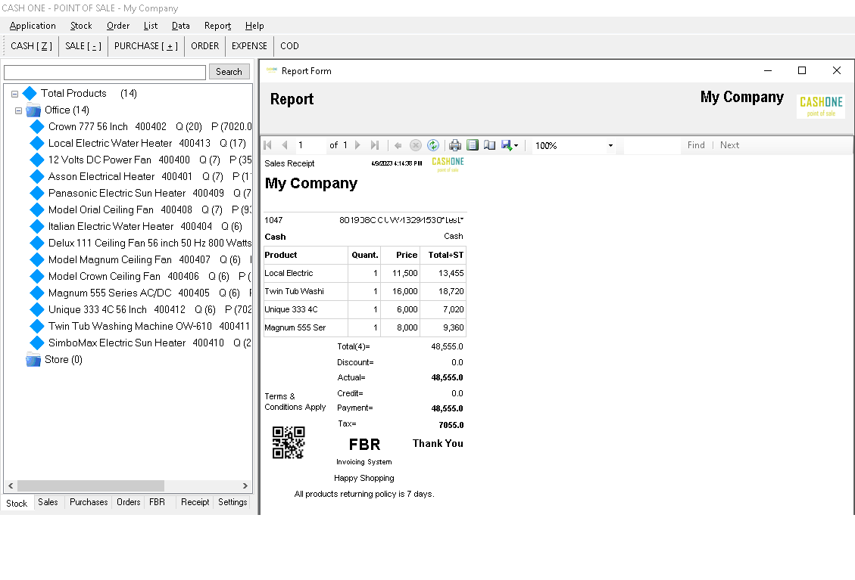The height and width of the screenshot is (580, 855).
Task: Click the EXPENSE toolbar button
Action: click(249, 45)
